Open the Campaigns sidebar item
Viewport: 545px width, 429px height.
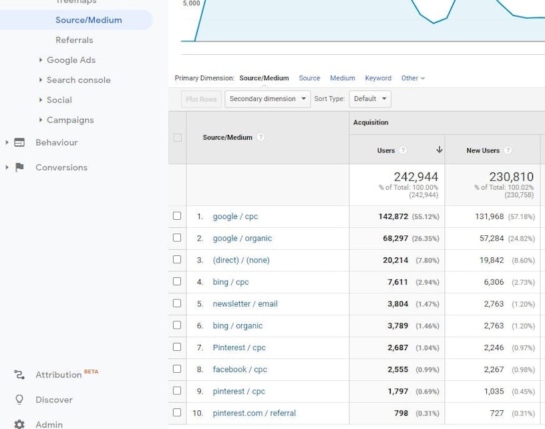(x=70, y=120)
